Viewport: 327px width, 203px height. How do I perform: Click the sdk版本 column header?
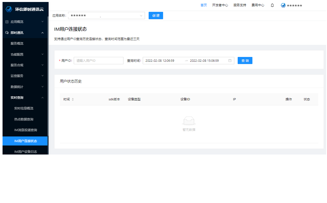(114, 99)
